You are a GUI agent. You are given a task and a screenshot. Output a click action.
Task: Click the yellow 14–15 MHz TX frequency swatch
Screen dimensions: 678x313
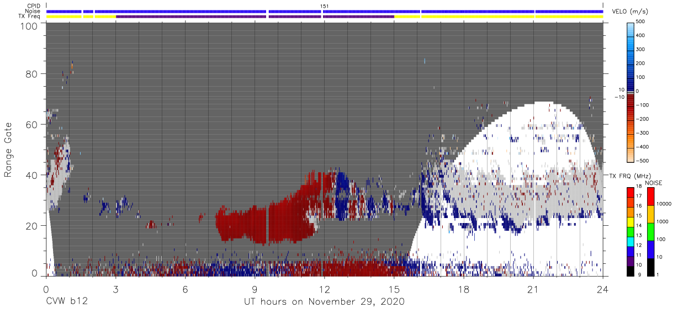(631, 221)
